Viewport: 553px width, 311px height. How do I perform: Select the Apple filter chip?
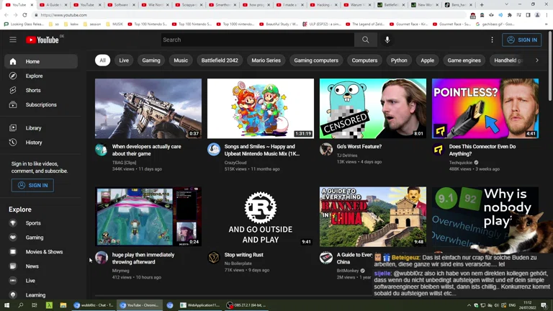(428, 60)
